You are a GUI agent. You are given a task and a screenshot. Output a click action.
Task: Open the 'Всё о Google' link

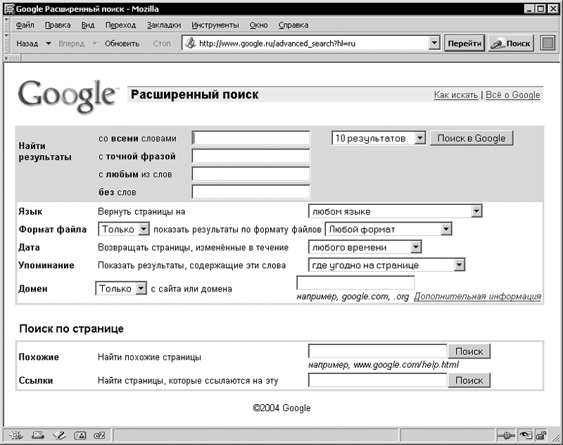coord(513,95)
